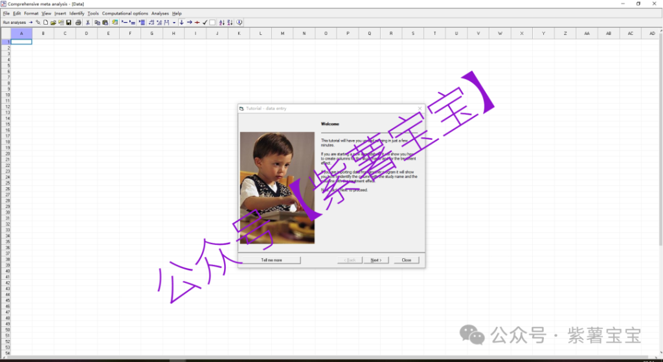Screen dimensions: 663x362
Task: Toggle the black checkmark toolbar icon
Action: pos(205,23)
